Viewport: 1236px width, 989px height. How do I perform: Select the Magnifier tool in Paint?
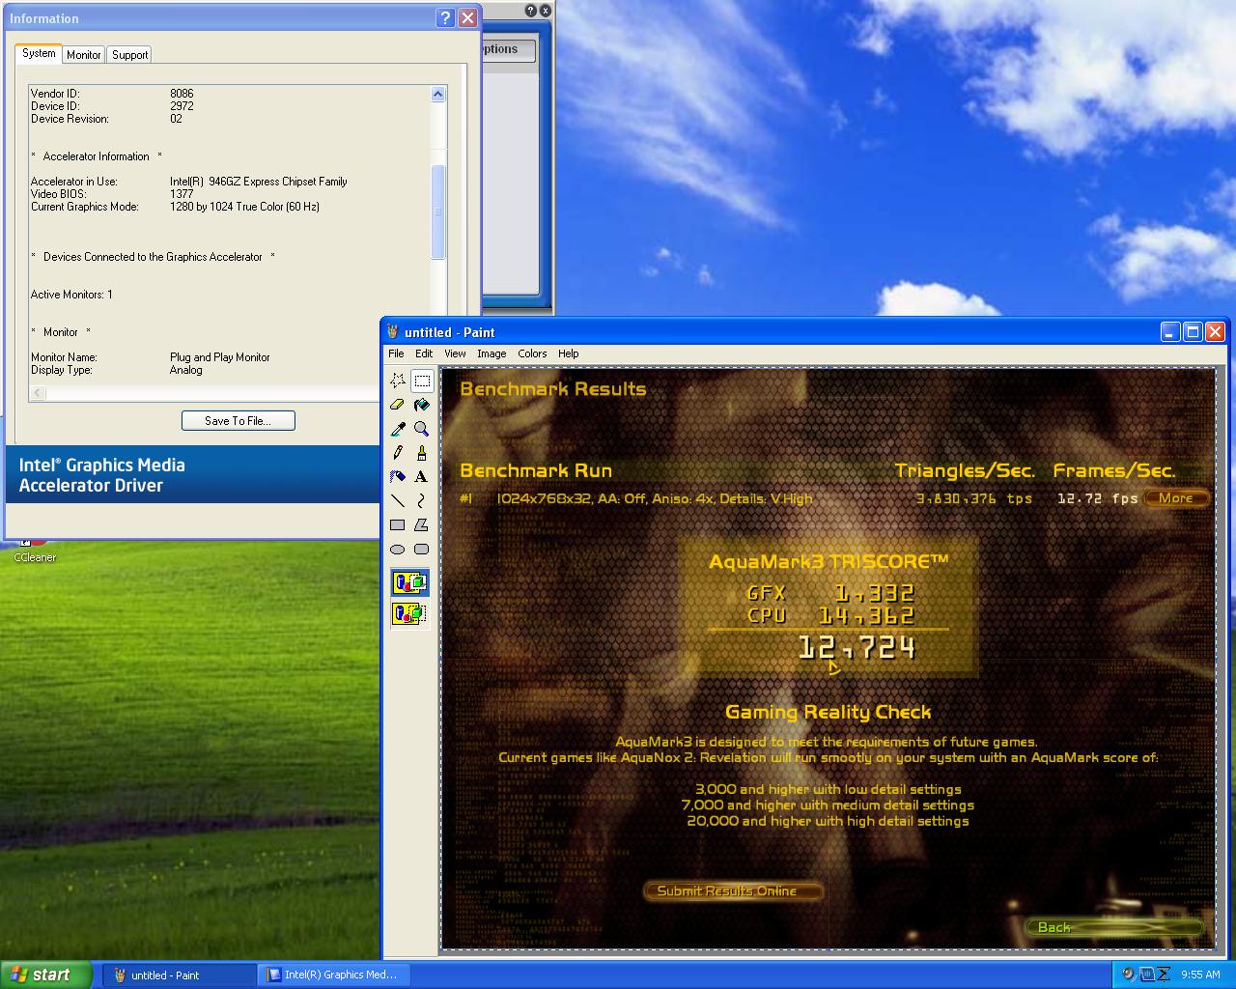click(x=422, y=429)
